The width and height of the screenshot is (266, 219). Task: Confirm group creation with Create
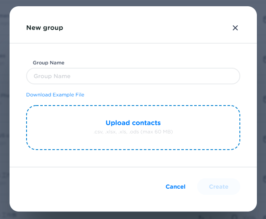tap(219, 187)
